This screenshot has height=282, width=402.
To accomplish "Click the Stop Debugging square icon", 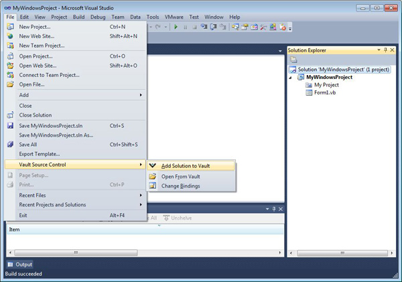I will click(x=194, y=27).
